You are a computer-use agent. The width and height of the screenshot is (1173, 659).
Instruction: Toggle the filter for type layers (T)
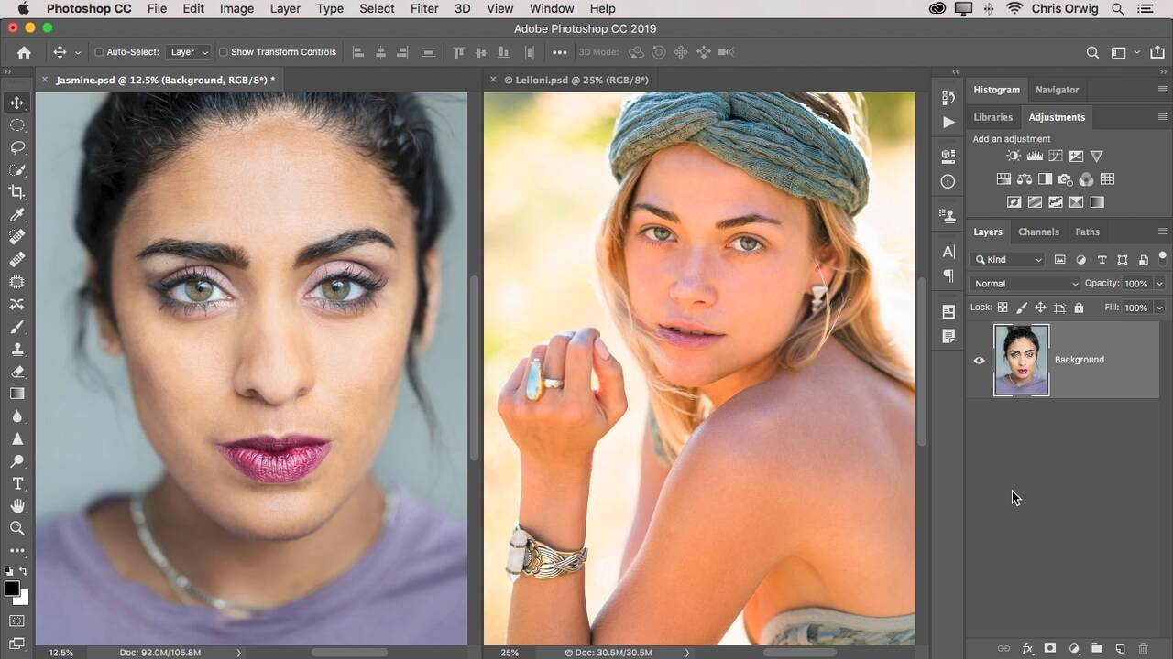(1102, 260)
